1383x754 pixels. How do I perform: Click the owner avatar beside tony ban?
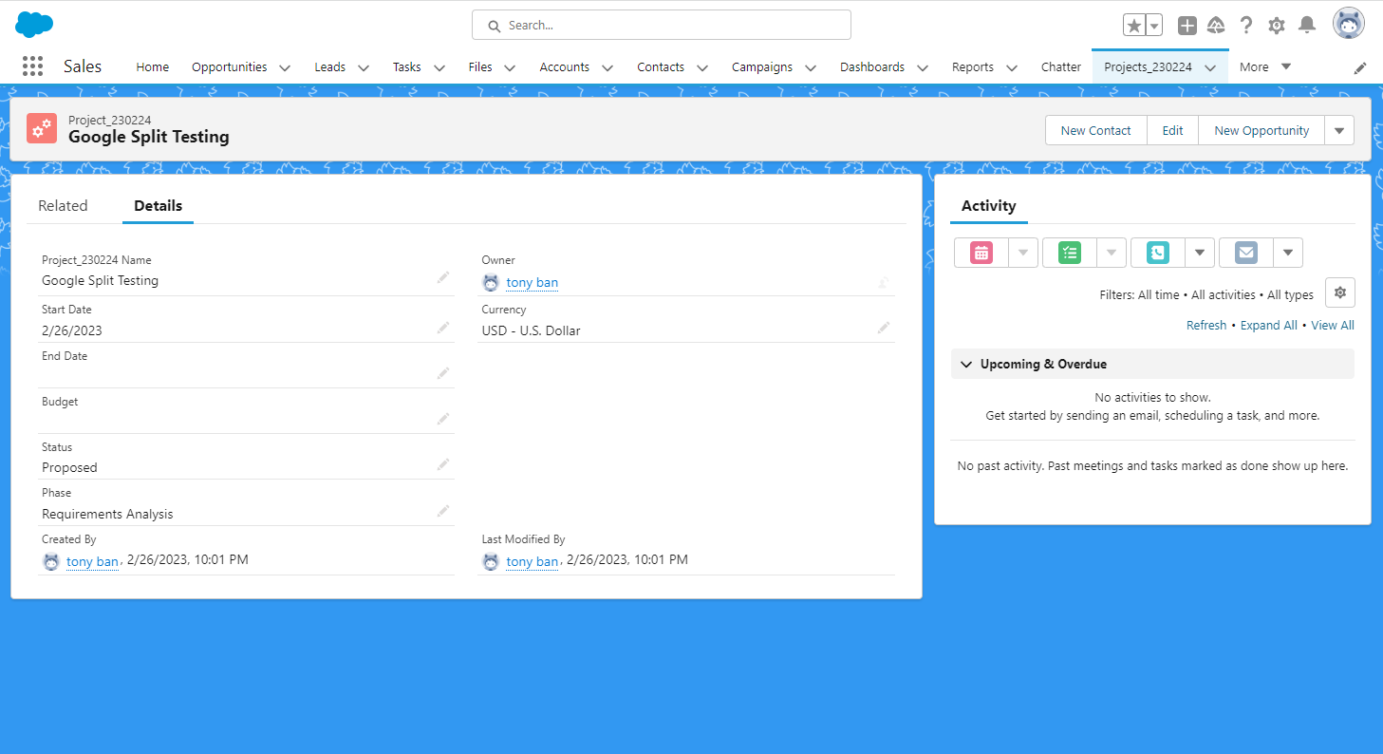[x=491, y=282]
